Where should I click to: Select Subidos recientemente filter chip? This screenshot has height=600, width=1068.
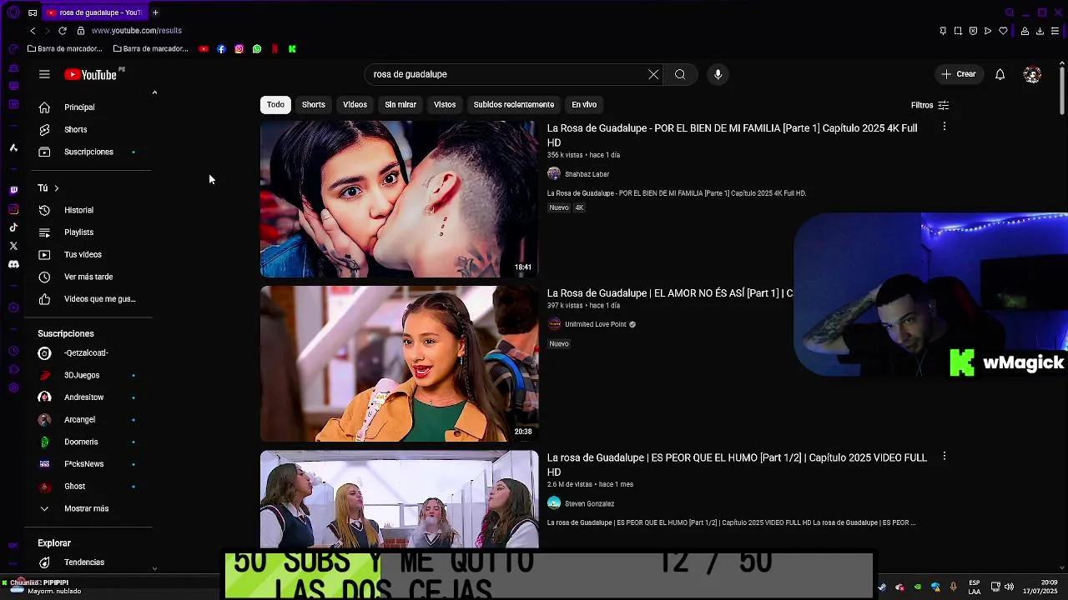coord(514,105)
